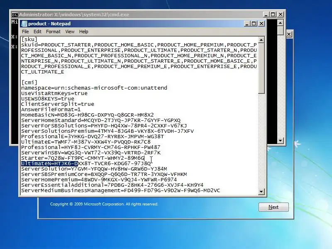Click the ClientServerSplit=true line

(58, 104)
